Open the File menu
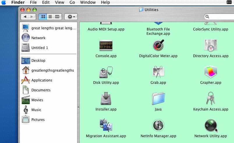 pos(33,2)
